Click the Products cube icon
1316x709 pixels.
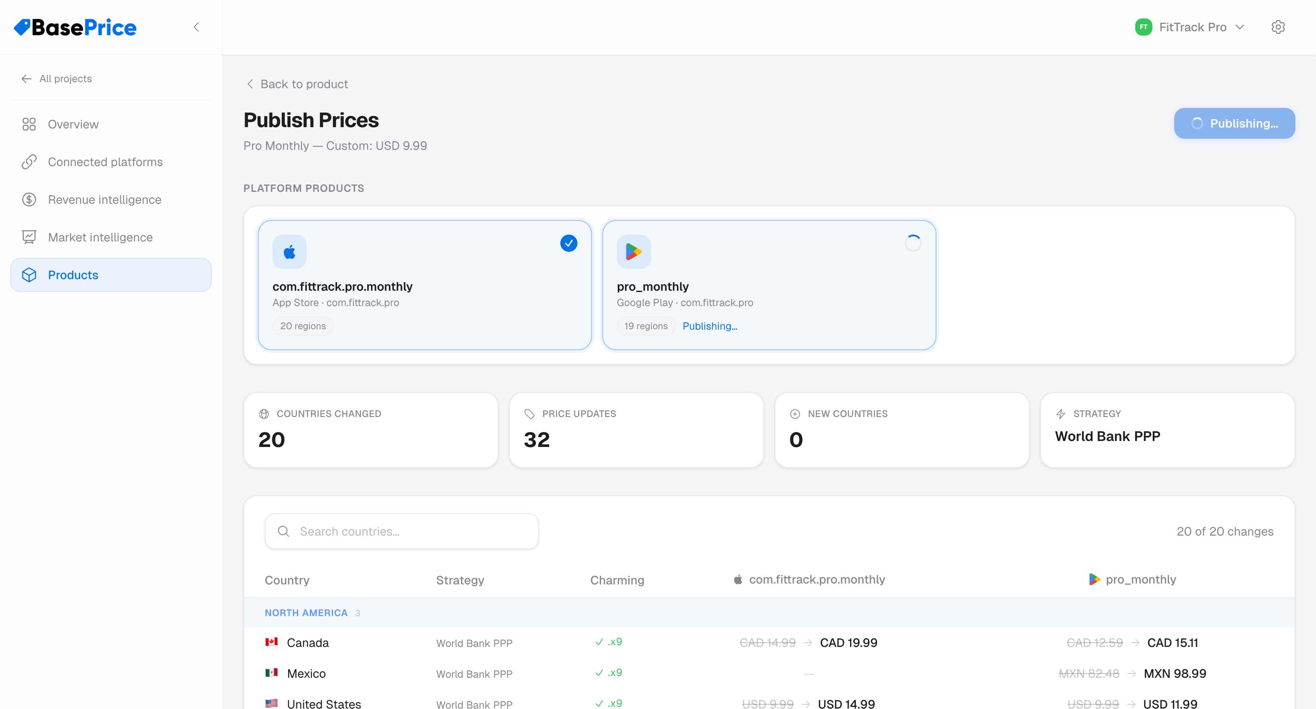click(29, 275)
